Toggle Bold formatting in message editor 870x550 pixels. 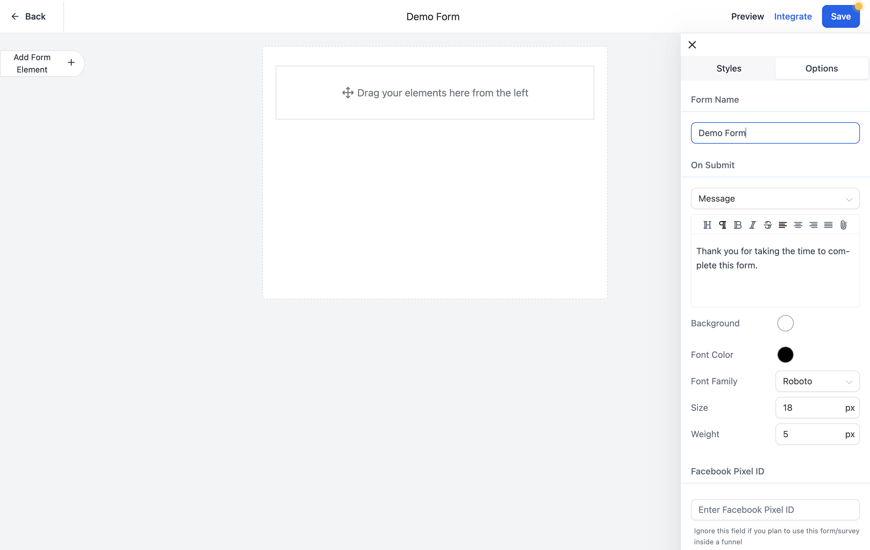point(738,225)
